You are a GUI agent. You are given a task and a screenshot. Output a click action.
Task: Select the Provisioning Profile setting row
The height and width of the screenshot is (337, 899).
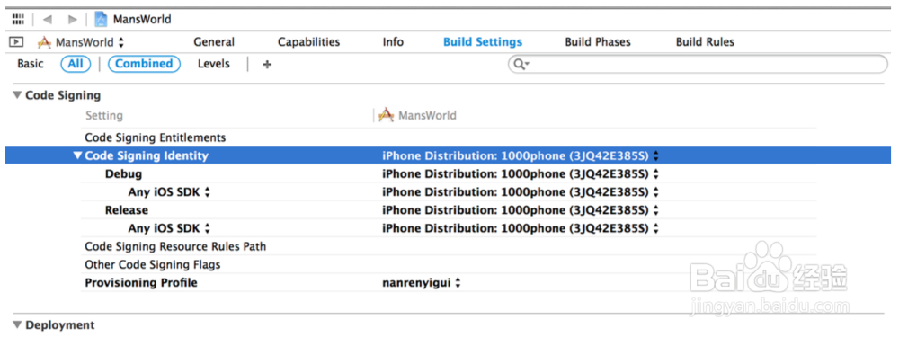tap(449, 282)
